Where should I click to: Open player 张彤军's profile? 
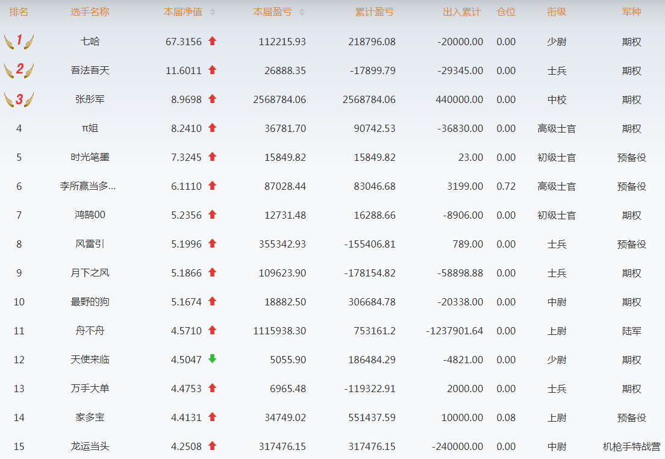coord(90,99)
